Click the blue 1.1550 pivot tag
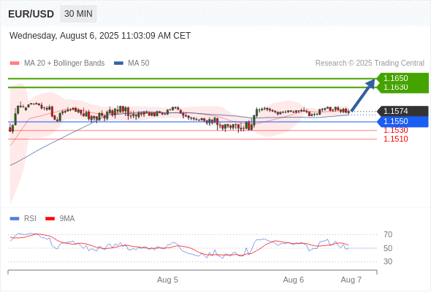This screenshot has width=431, height=292. 403,121
